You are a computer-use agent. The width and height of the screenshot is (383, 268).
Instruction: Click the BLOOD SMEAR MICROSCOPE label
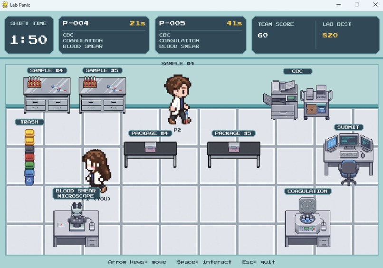point(76,193)
